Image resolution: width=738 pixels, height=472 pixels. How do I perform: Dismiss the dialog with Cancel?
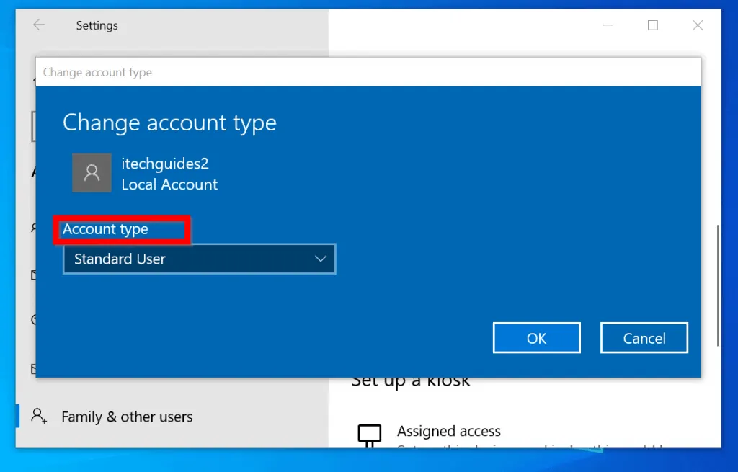(644, 338)
